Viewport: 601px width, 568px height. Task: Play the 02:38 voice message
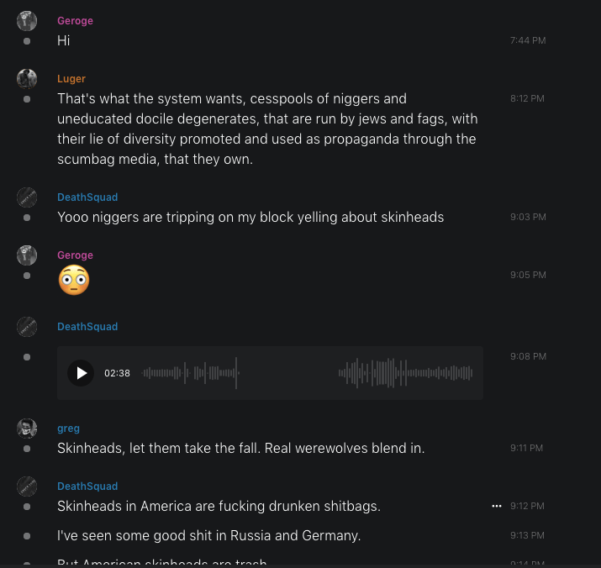[x=81, y=373]
